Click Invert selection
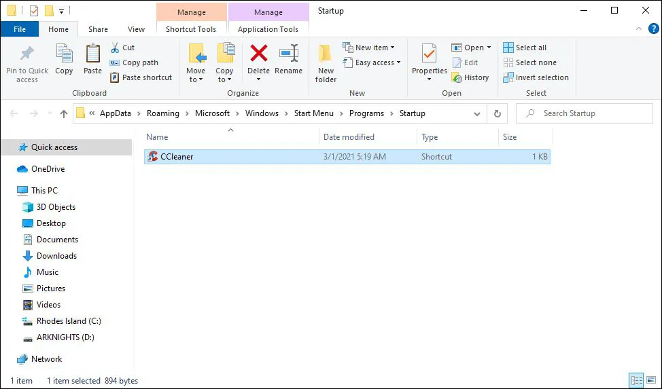The height and width of the screenshot is (389, 662). pos(536,77)
